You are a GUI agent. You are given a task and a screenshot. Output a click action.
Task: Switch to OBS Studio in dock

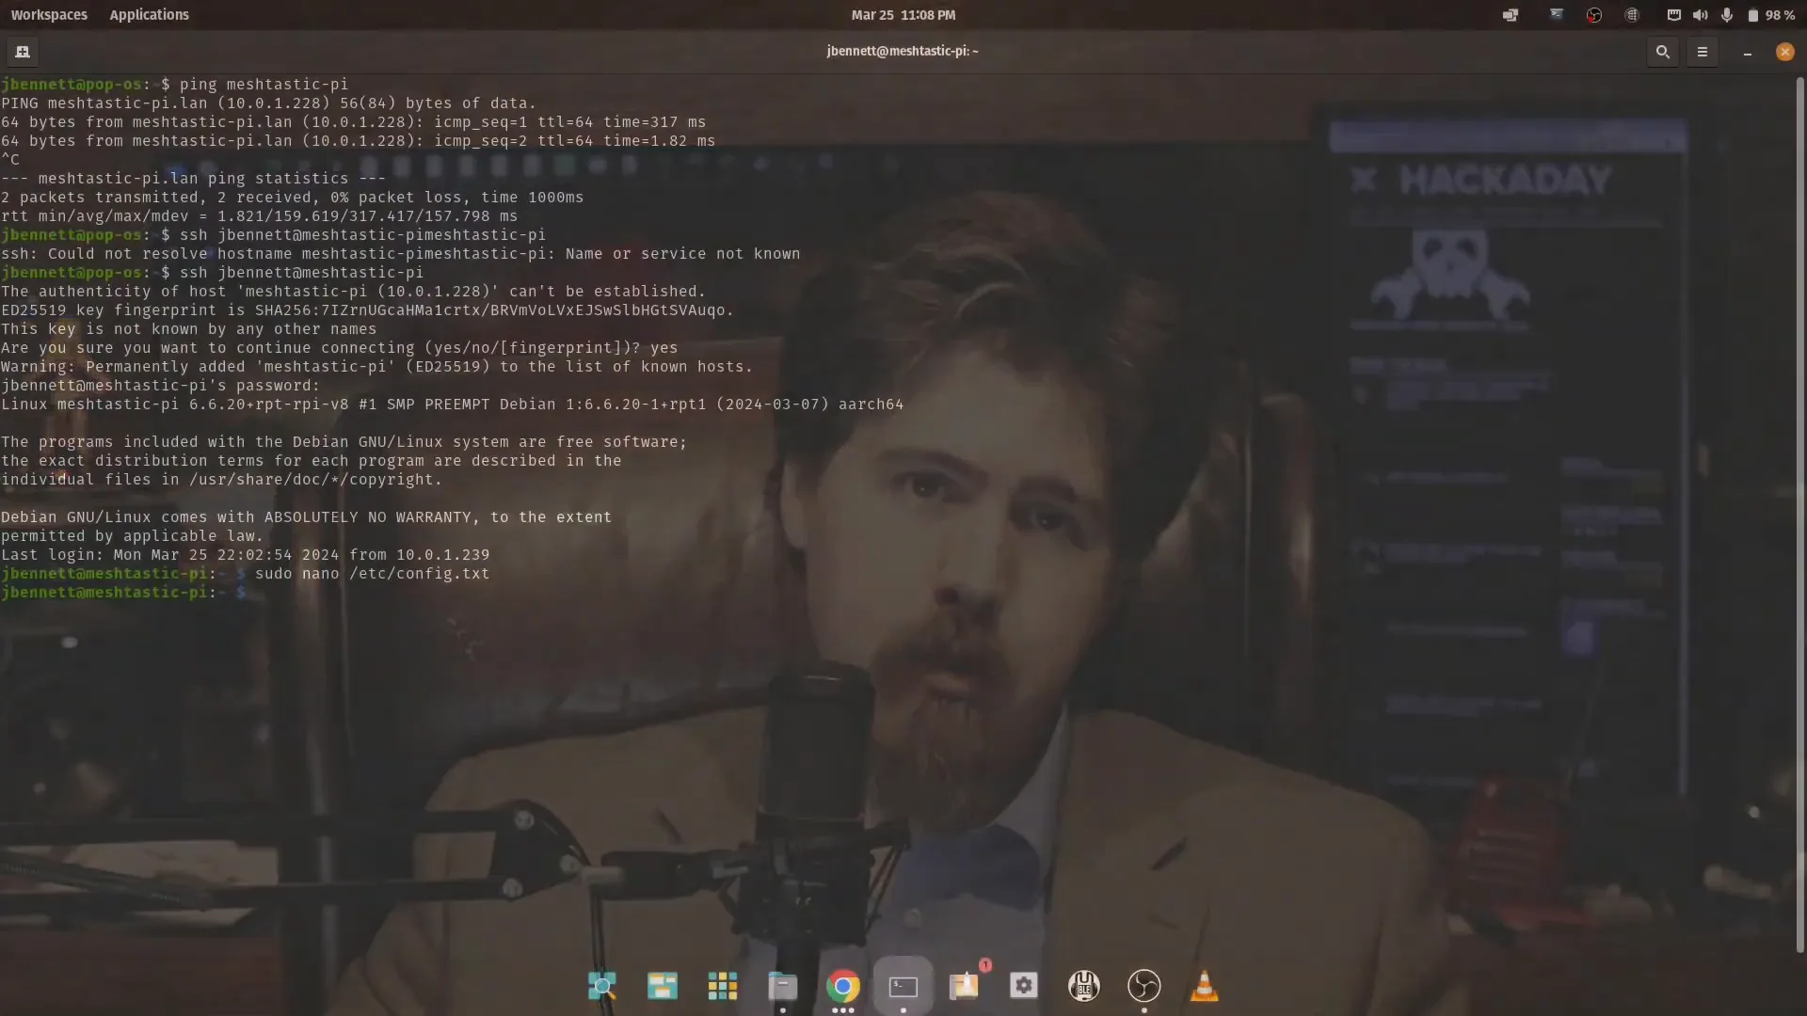point(1144,986)
